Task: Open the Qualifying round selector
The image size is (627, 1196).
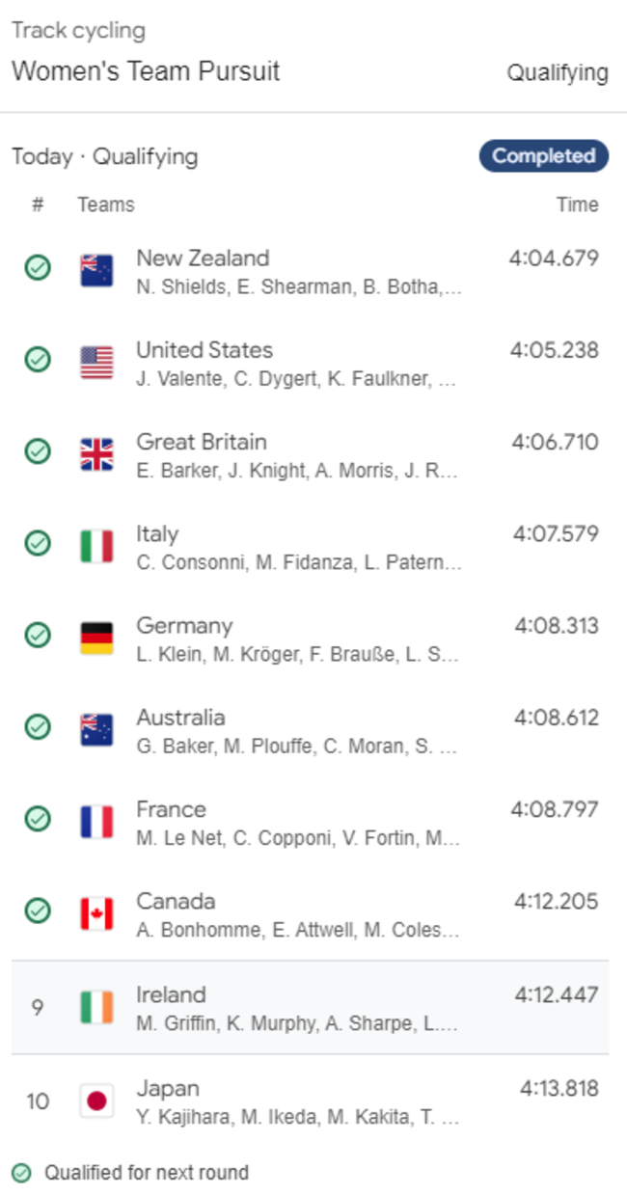Action: coord(558,73)
